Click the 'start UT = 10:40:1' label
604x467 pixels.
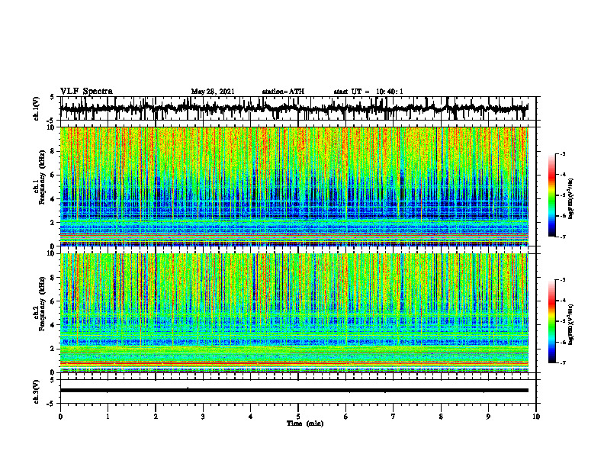368,92
